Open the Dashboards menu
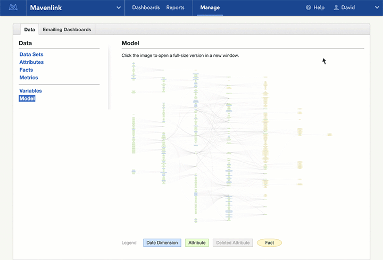383x260 pixels. (146, 8)
